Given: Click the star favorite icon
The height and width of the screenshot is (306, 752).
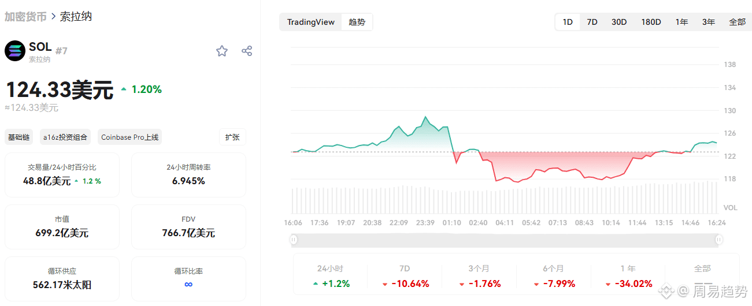Looking at the screenshot, I should click(222, 51).
